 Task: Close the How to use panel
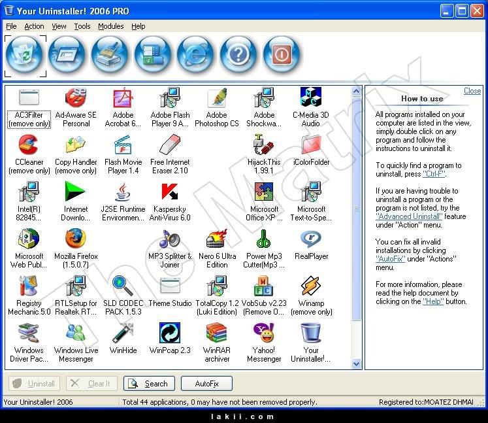coord(472,91)
